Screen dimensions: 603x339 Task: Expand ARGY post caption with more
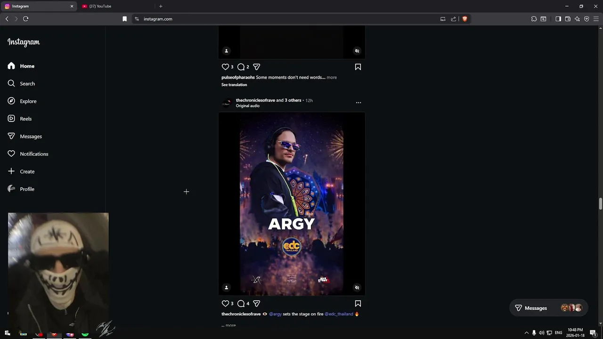[230, 325]
